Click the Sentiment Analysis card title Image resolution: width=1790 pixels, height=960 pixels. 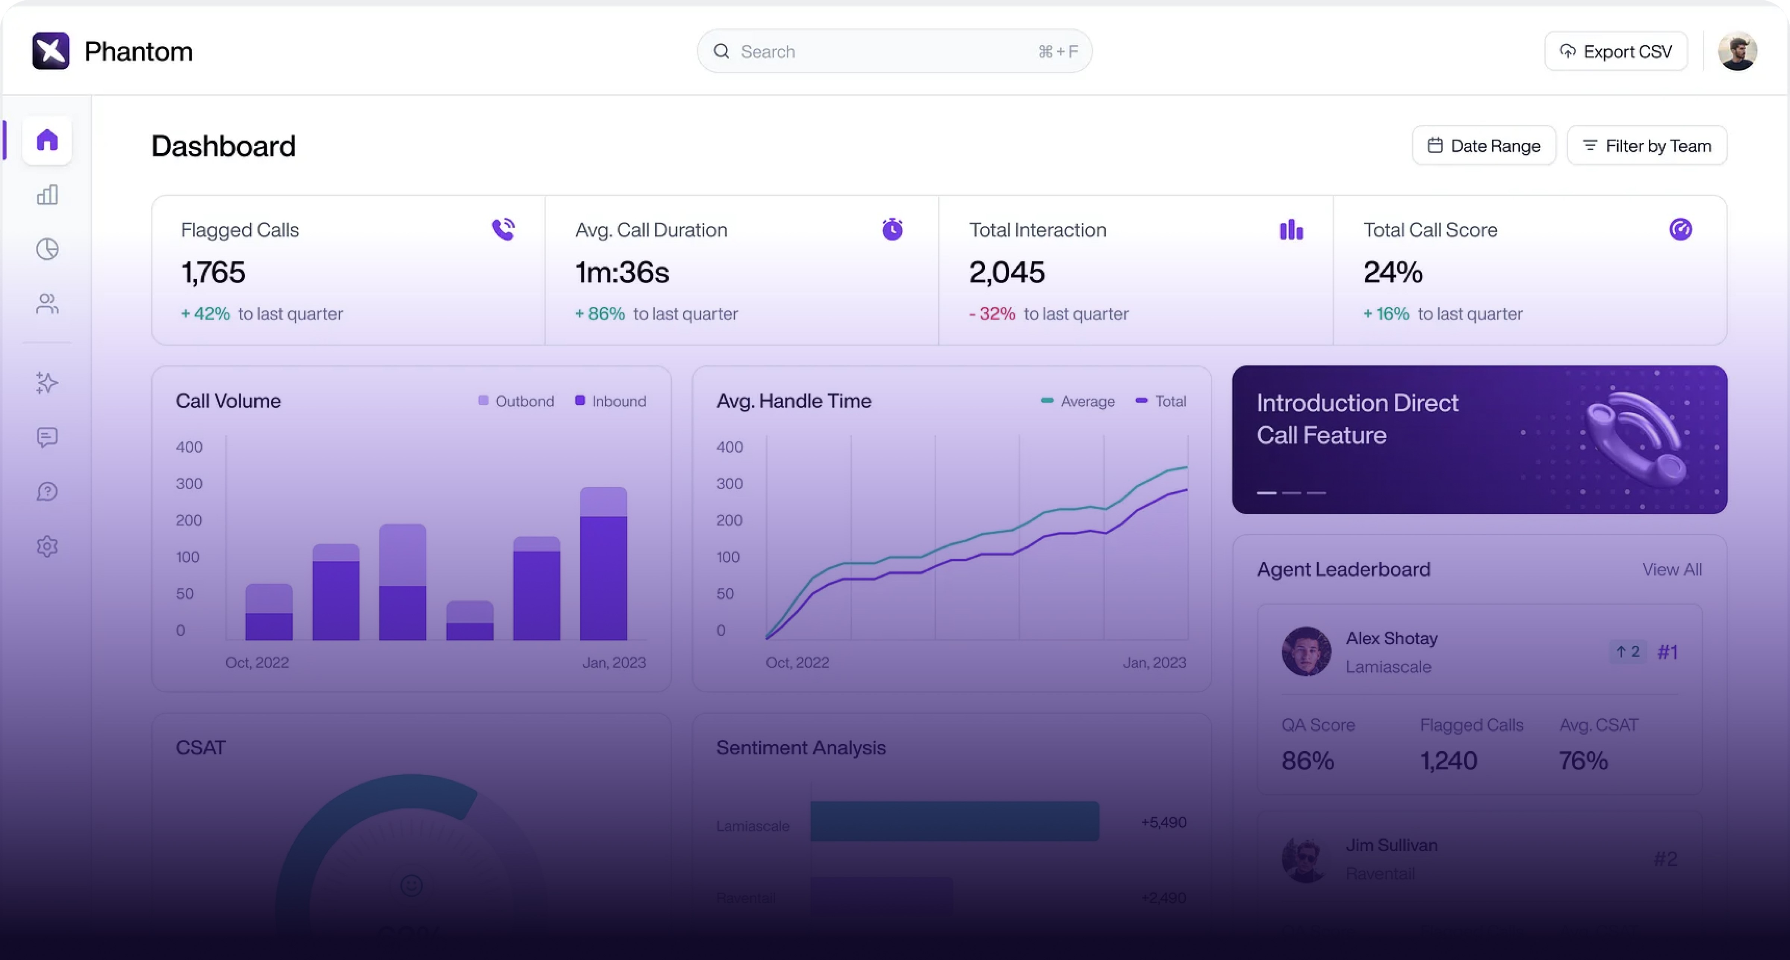coord(801,748)
